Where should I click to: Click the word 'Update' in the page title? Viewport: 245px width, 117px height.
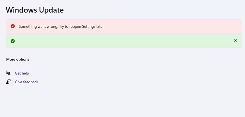click(51, 10)
